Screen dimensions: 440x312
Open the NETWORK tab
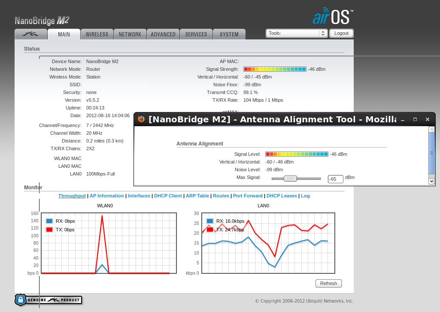[130, 34]
